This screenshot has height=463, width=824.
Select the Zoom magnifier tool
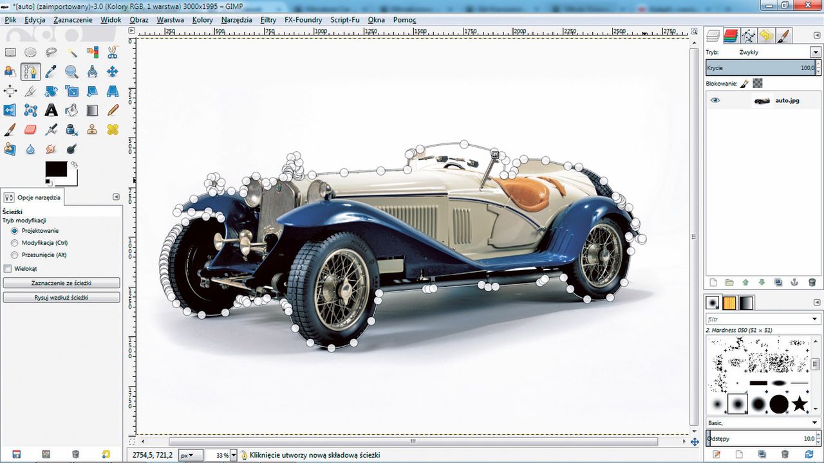point(71,71)
